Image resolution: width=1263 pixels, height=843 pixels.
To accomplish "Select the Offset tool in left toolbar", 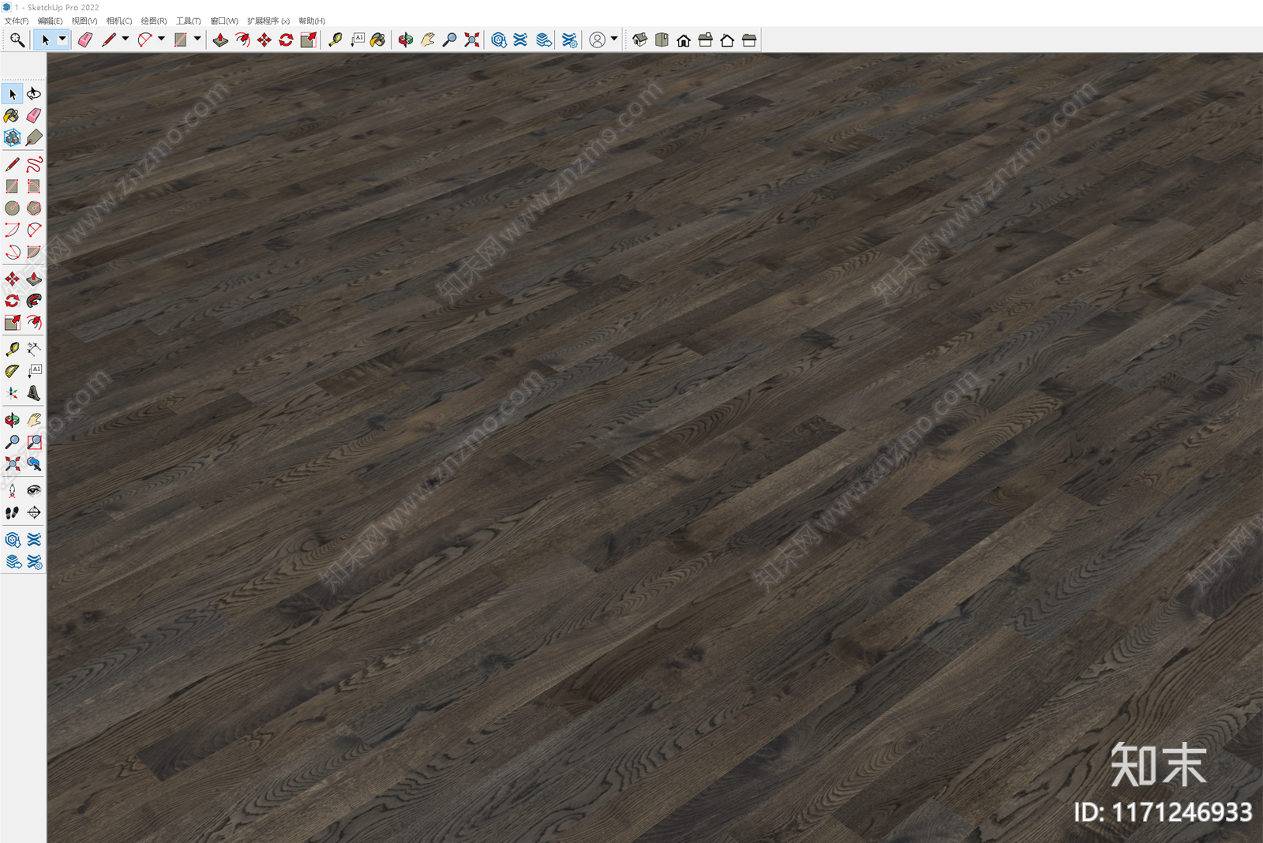I will tap(34, 323).
